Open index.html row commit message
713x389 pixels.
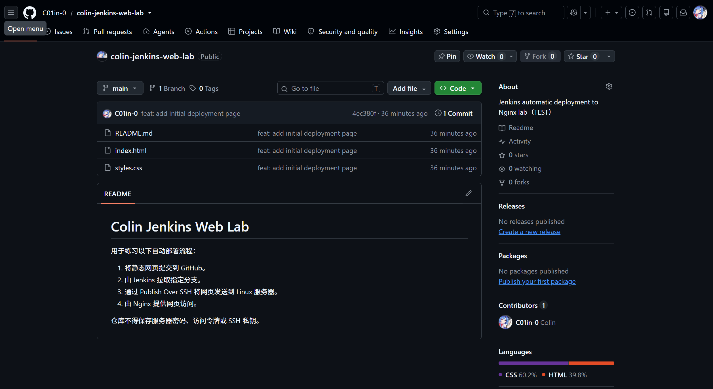[307, 150]
